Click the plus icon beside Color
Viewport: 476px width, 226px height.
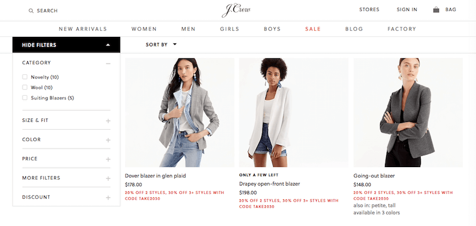[108, 140]
